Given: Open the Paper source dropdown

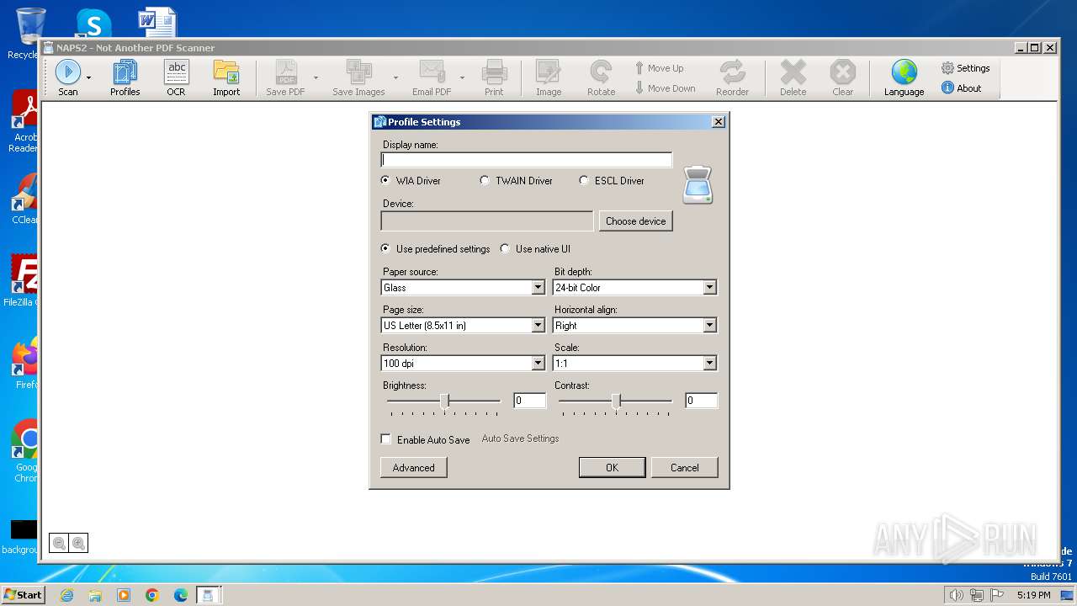Looking at the screenshot, I should pyautogui.click(x=463, y=288).
